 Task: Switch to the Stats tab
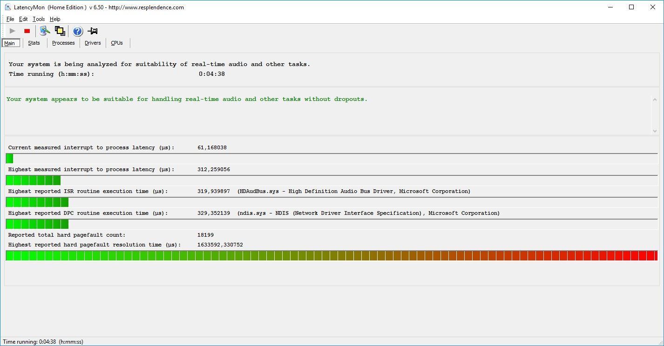point(34,43)
